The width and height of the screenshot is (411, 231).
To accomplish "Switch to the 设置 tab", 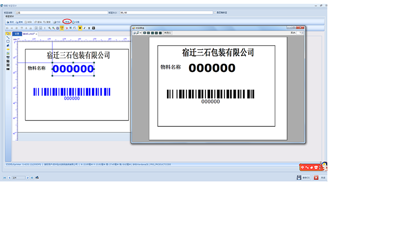I will coord(17,34).
